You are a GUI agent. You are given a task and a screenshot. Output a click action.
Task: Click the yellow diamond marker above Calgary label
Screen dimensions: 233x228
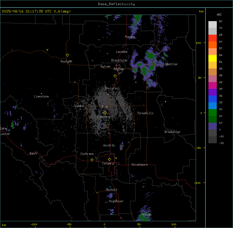109,159
